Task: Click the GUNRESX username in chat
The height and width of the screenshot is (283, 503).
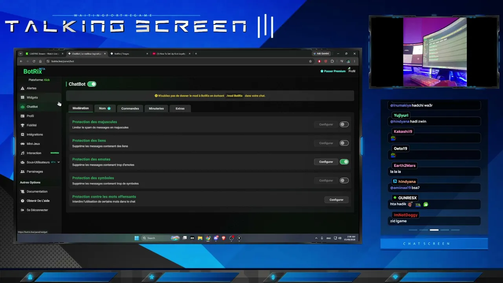Action: pyautogui.click(x=407, y=198)
